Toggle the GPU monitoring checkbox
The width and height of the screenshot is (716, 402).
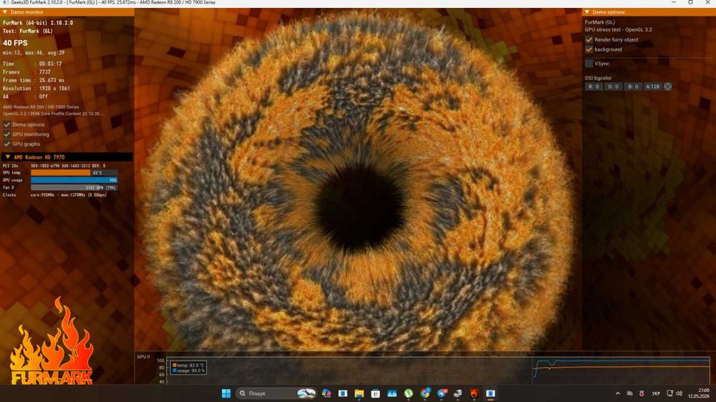pos(7,134)
